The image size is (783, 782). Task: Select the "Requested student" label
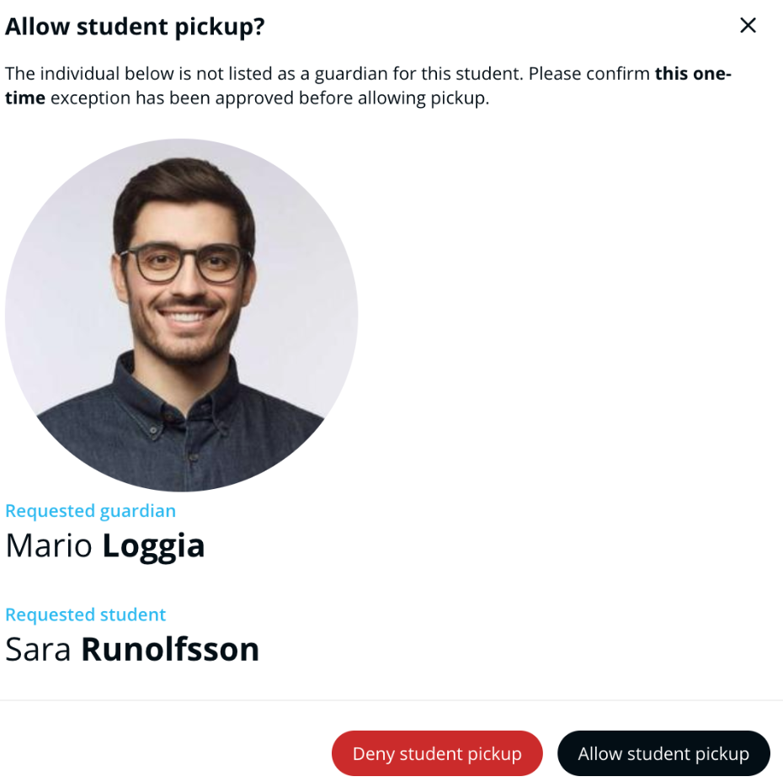[86, 614]
